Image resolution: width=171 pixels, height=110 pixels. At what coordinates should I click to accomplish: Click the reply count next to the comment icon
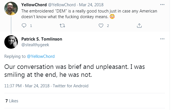point(31,26)
